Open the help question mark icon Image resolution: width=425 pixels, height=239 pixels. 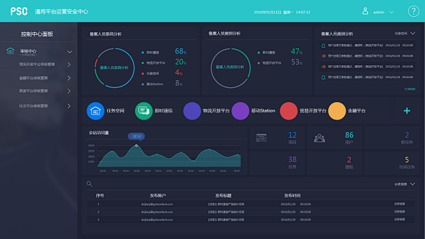coord(413,12)
